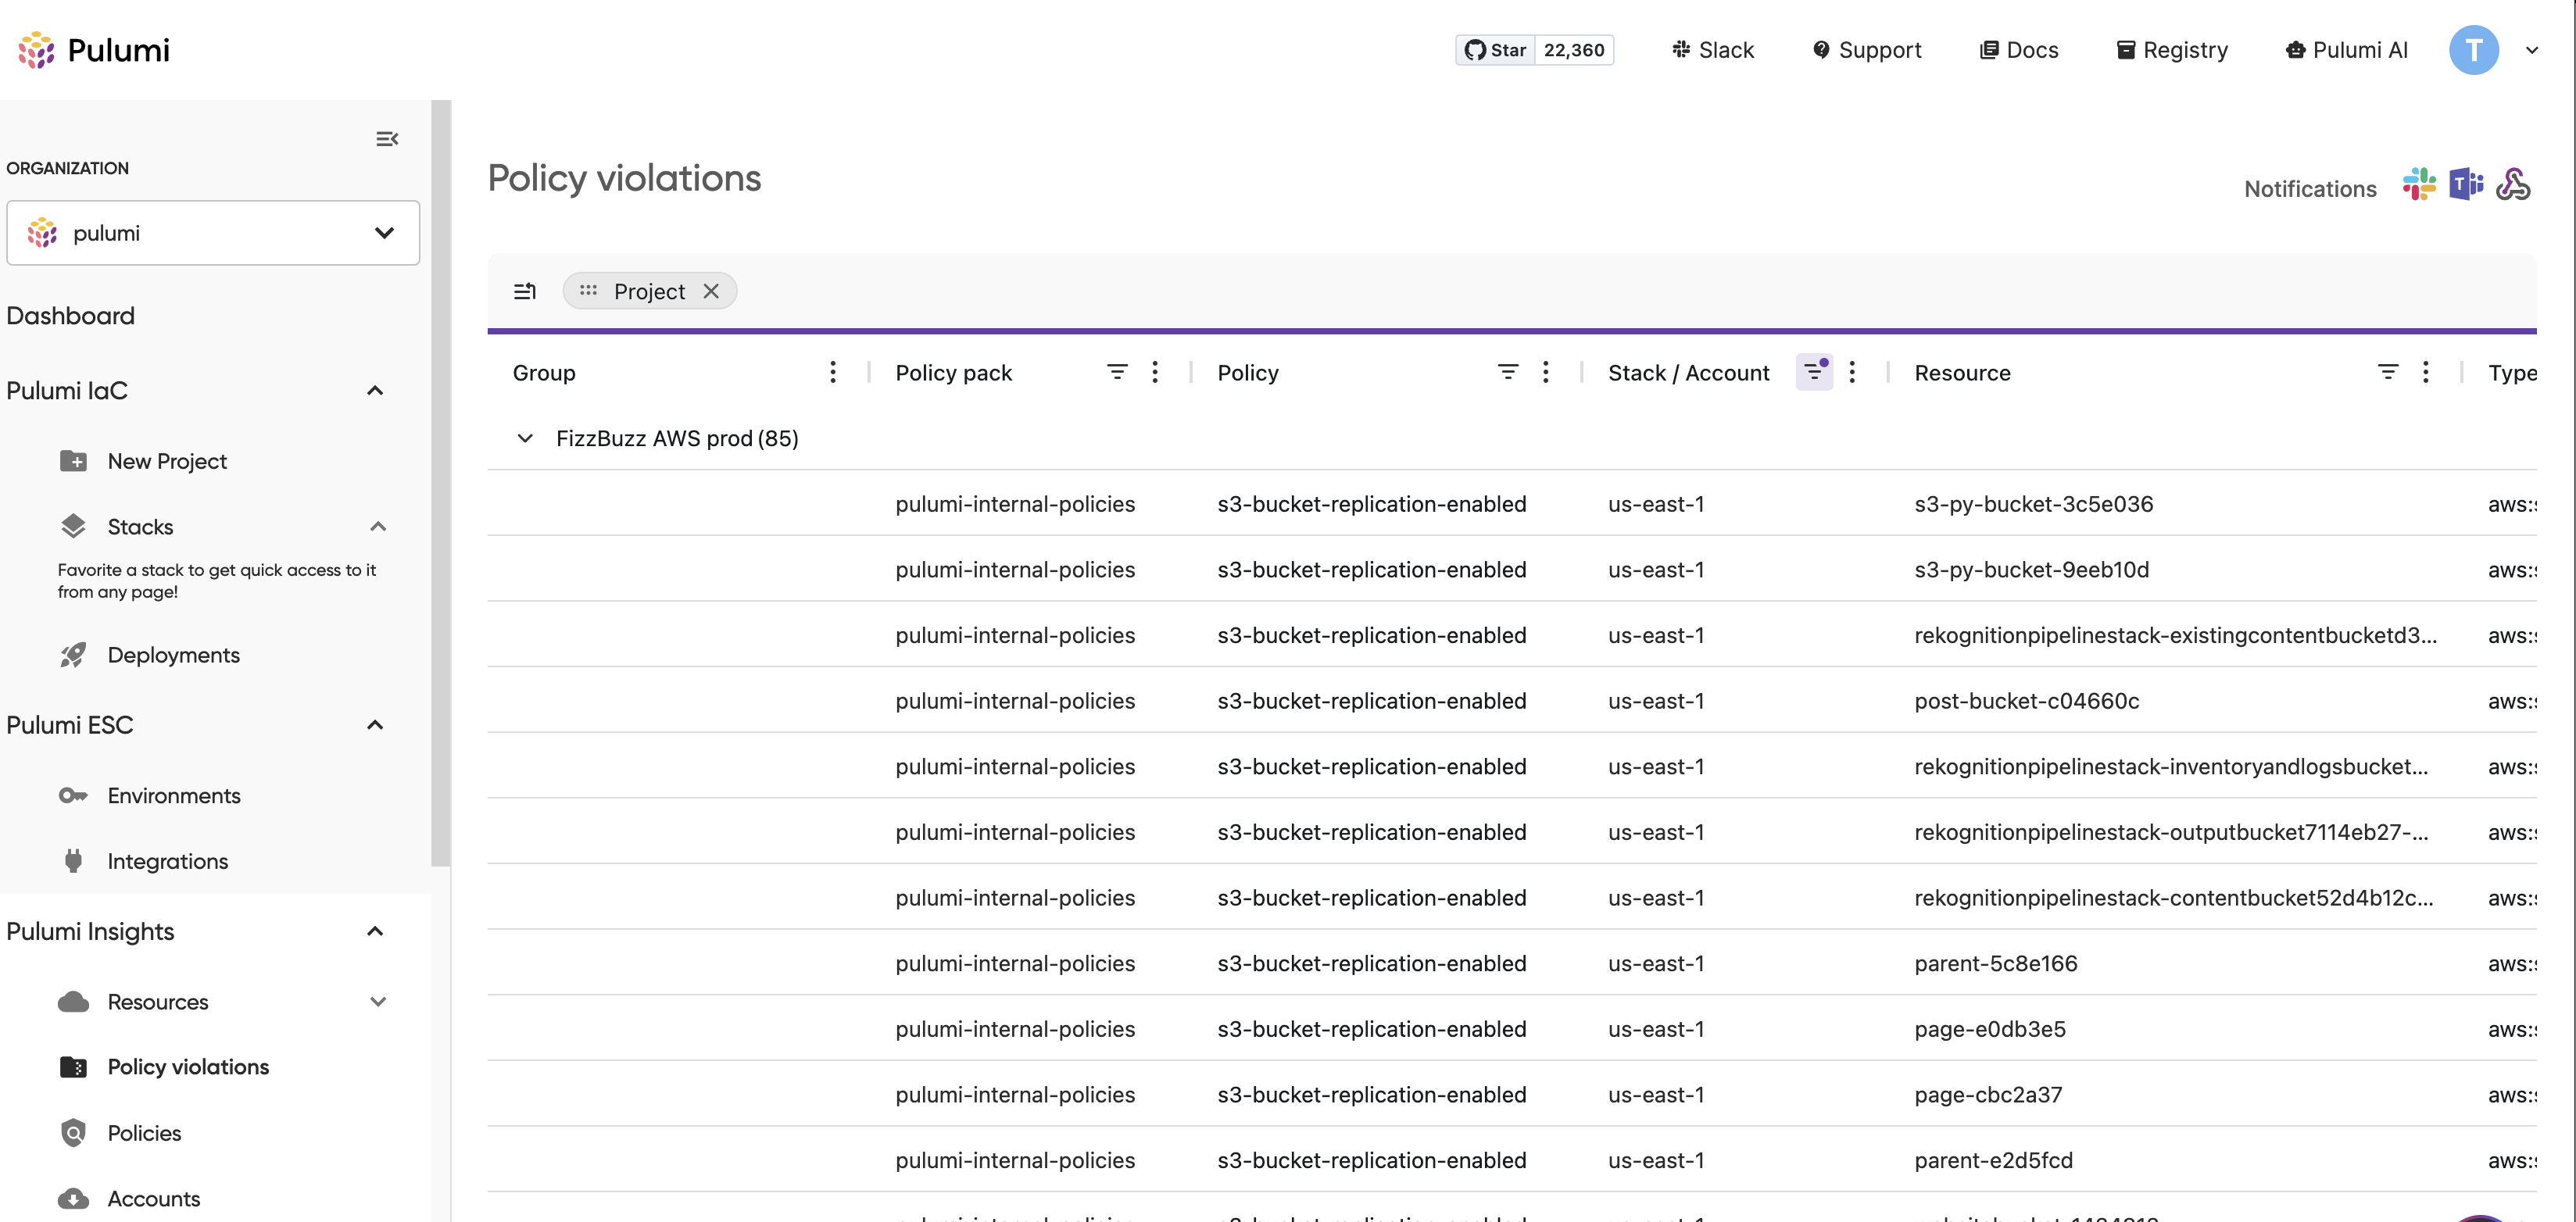Image resolution: width=2576 pixels, height=1222 pixels.
Task: Open the Support link in header
Action: coord(1867,50)
